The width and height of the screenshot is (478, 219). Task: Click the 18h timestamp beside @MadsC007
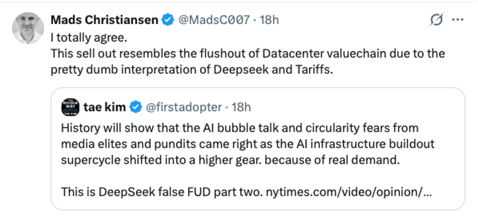(269, 20)
